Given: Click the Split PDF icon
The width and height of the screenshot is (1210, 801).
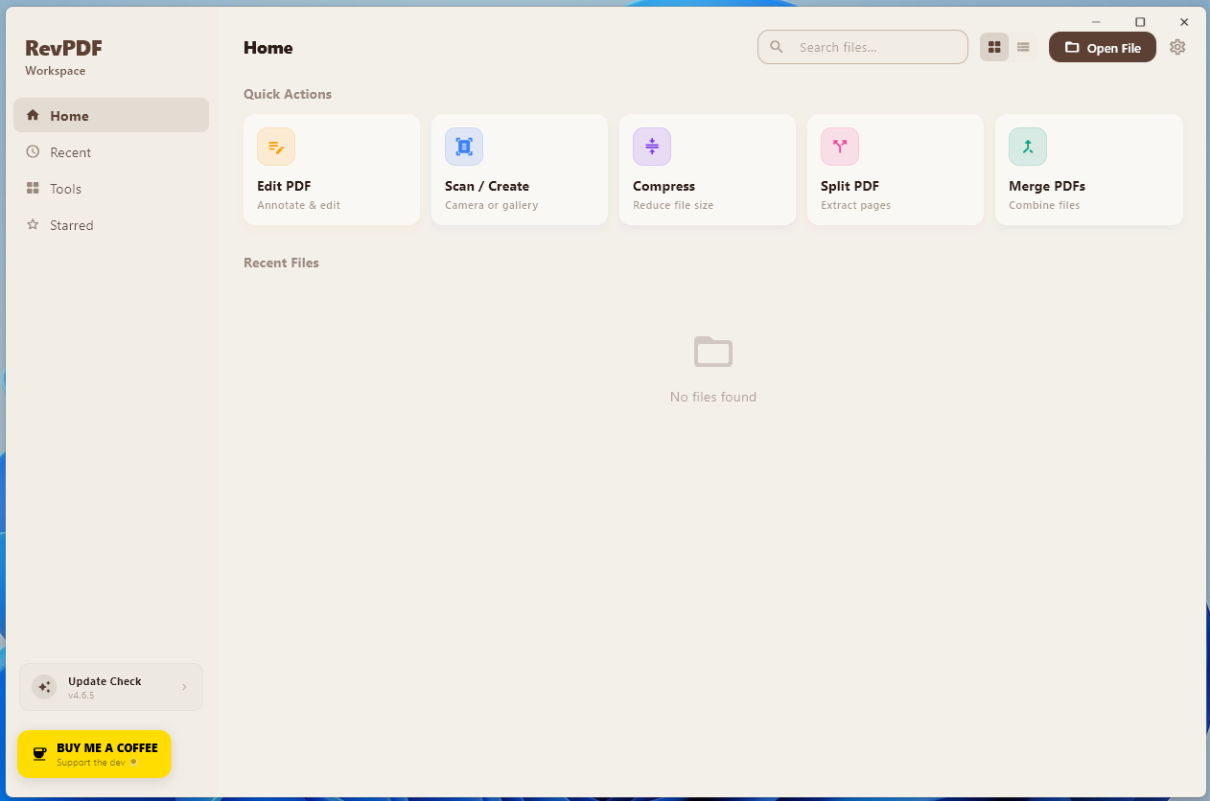Looking at the screenshot, I should [x=840, y=147].
